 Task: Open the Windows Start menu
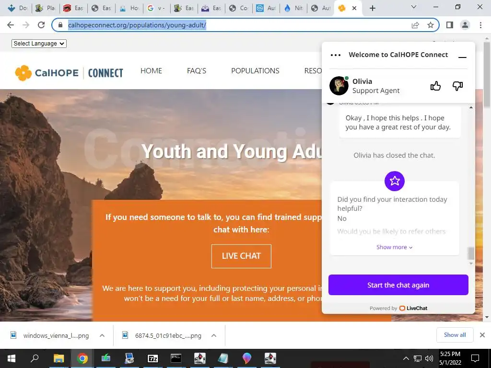pyautogui.click(x=12, y=358)
